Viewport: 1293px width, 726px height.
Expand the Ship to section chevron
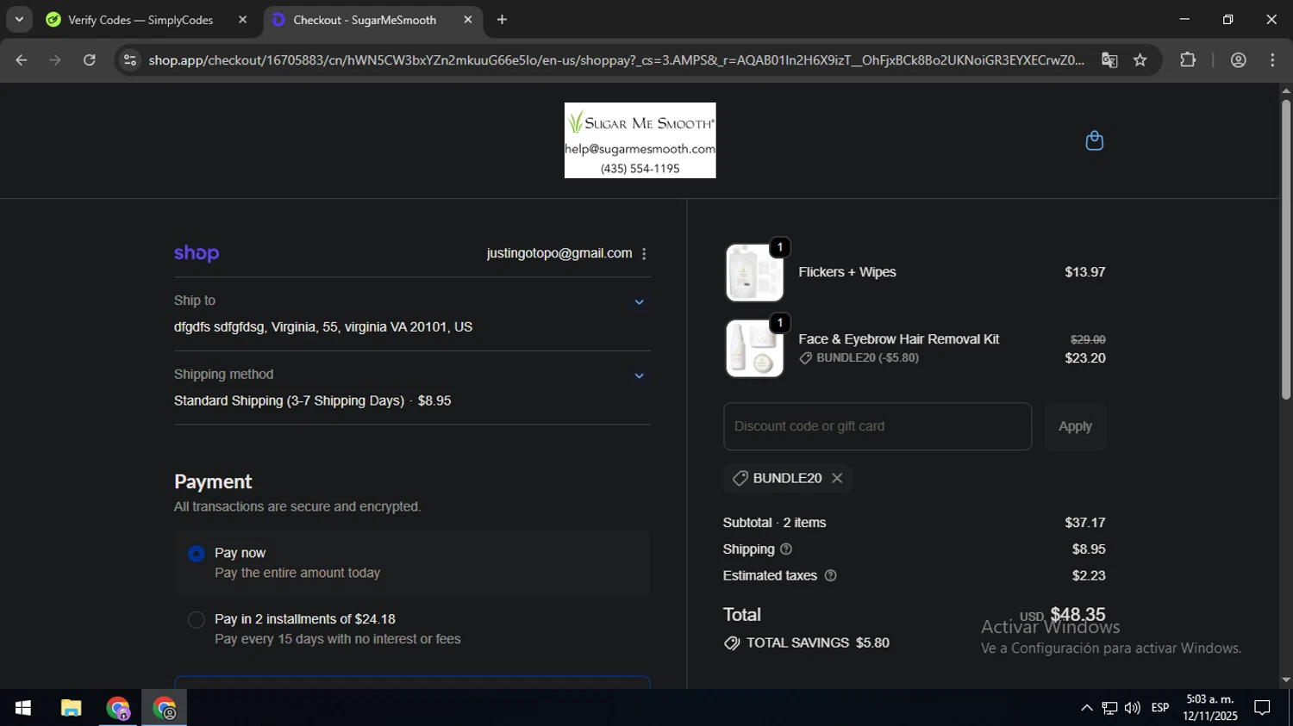(x=639, y=302)
